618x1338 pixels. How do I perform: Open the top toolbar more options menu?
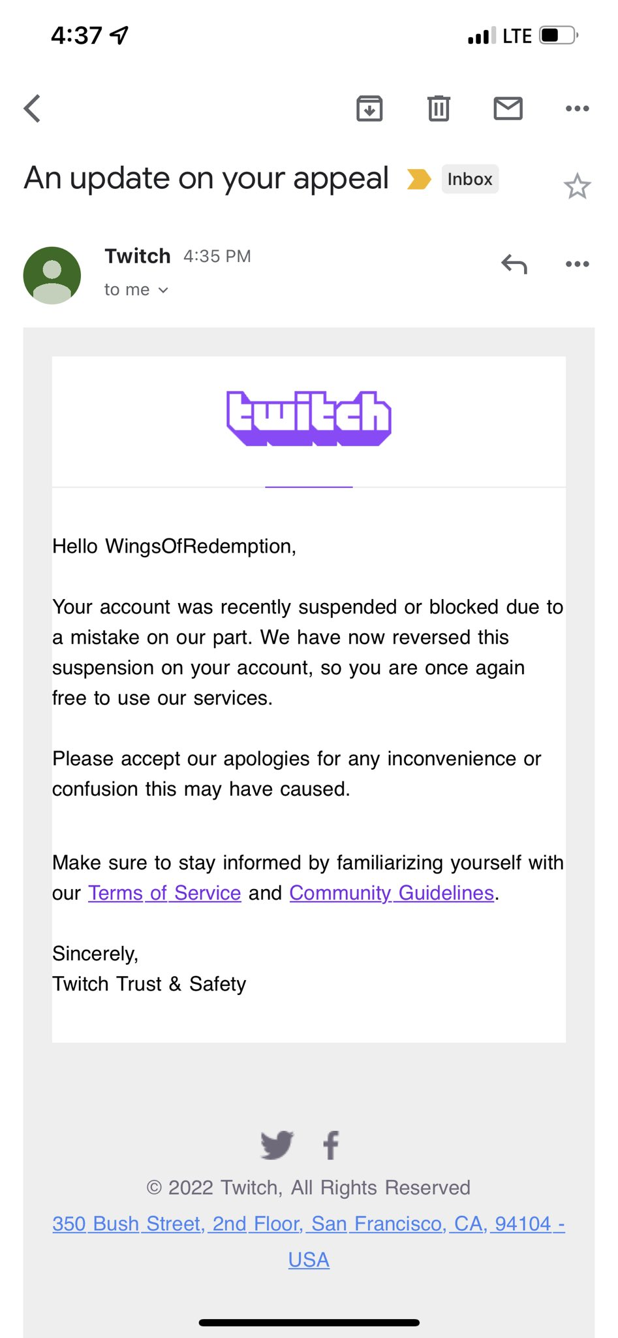coord(578,108)
